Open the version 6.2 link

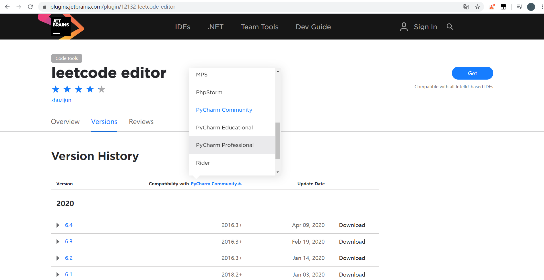coord(69,258)
